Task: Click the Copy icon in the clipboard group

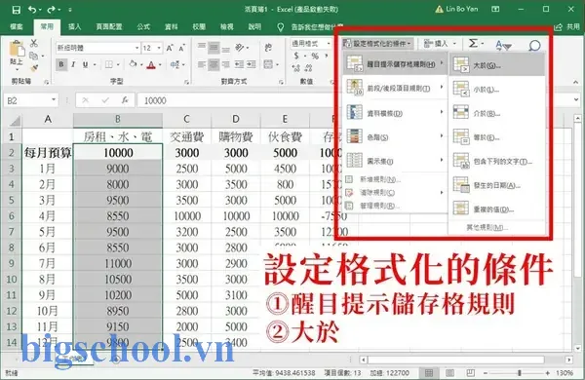Action: [x=33, y=56]
